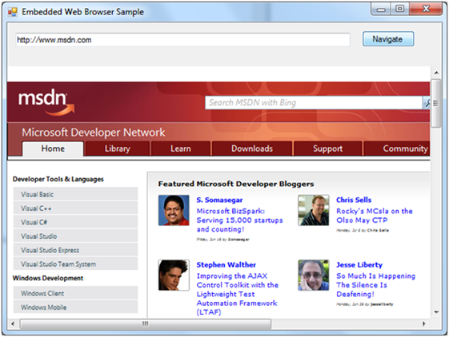
Task: Open the Home tab
Action: point(53,149)
